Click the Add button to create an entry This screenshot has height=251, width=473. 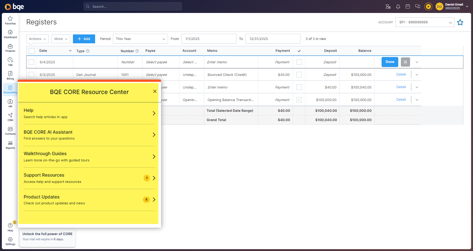coord(84,39)
